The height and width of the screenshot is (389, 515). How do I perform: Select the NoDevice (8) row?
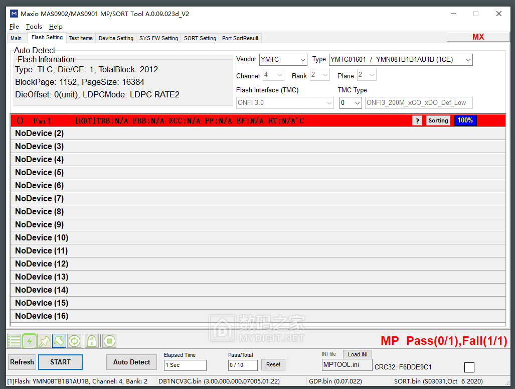pyautogui.click(x=258, y=212)
